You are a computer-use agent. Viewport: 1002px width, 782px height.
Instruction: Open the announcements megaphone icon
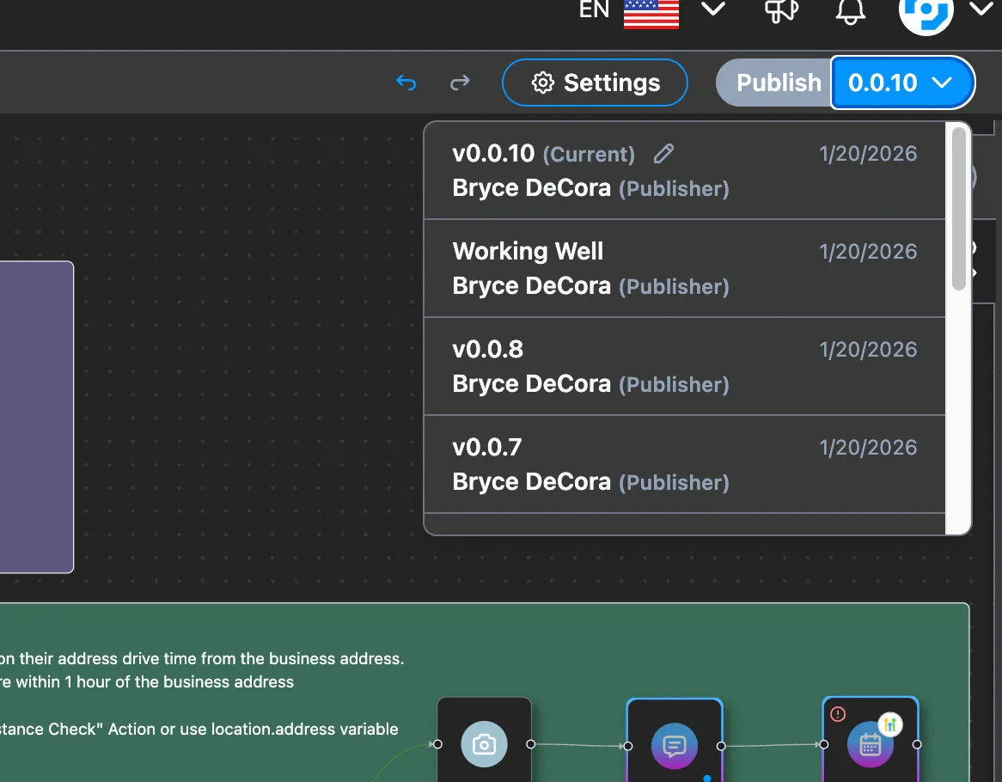pyautogui.click(x=781, y=10)
